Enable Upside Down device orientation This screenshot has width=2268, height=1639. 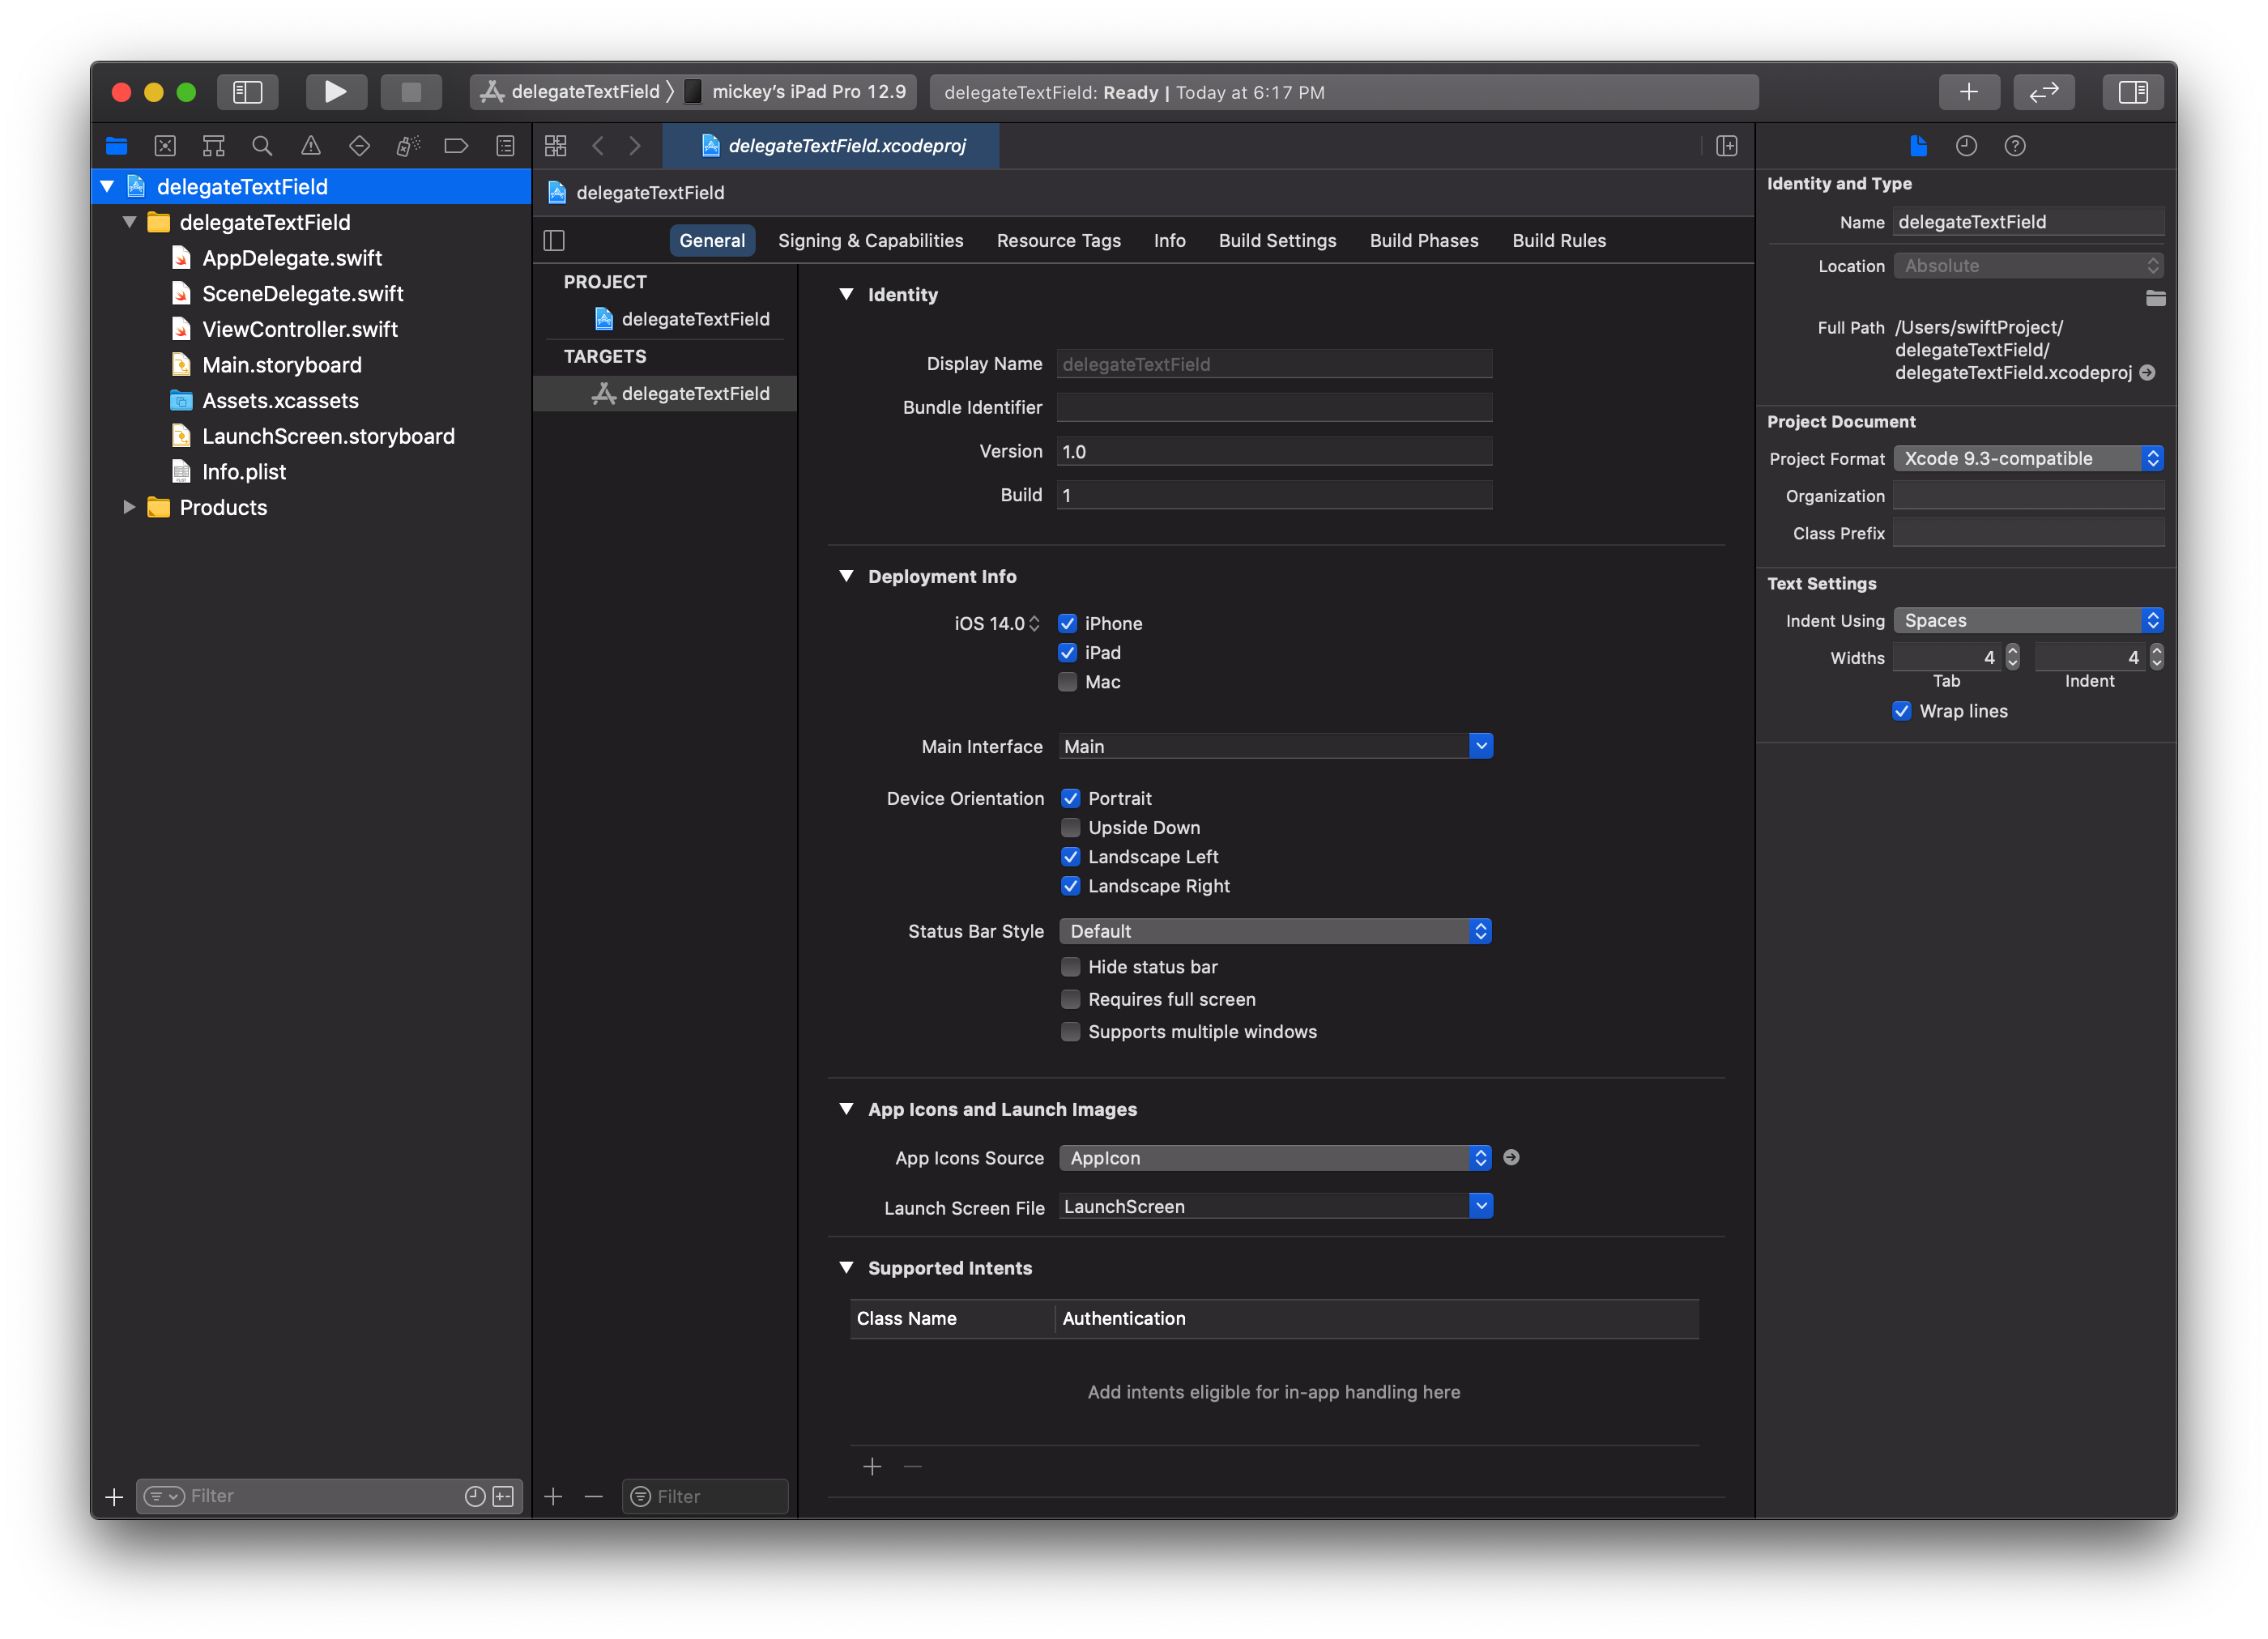pyautogui.click(x=1069, y=828)
